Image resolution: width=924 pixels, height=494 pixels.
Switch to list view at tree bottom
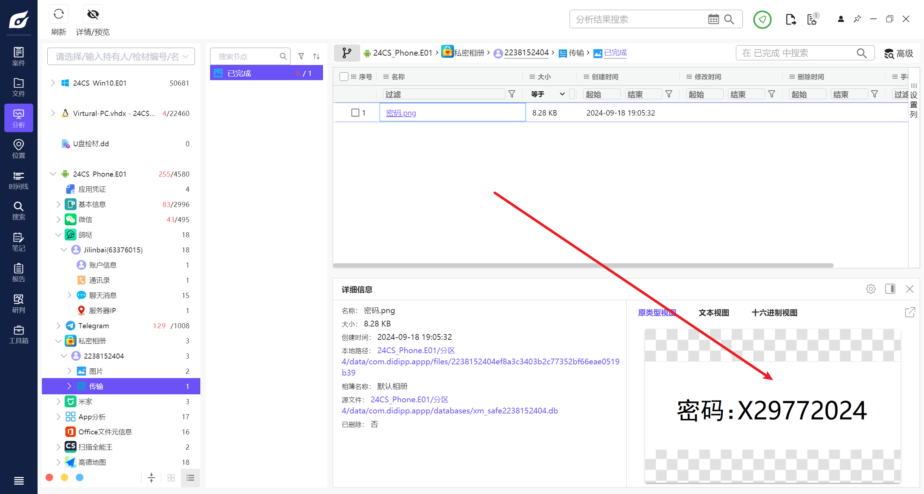coord(190,478)
